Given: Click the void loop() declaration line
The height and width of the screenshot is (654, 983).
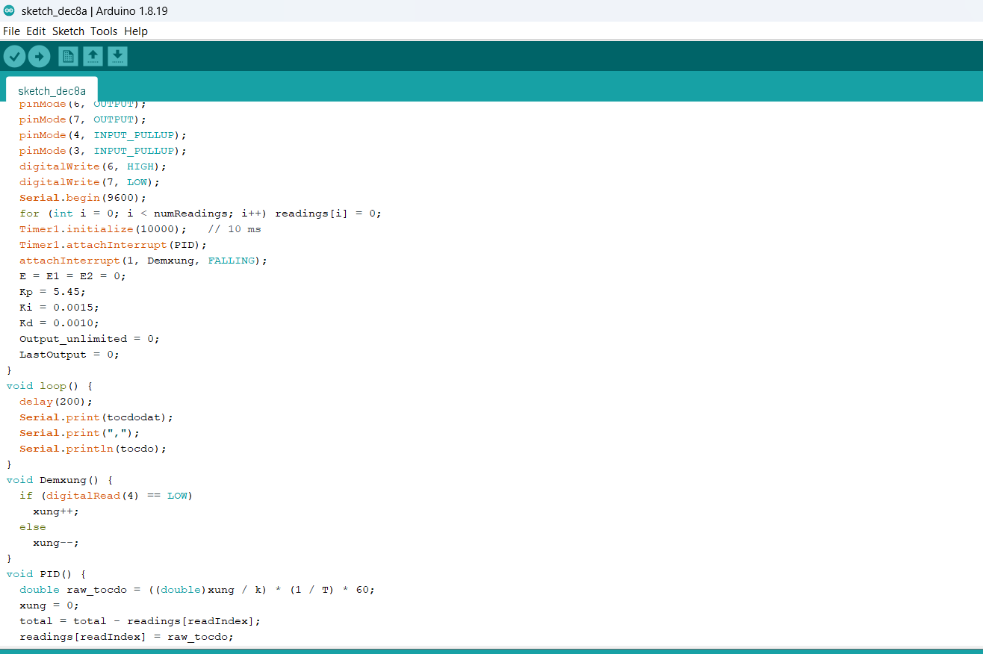Looking at the screenshot, I should pos(49,386).
